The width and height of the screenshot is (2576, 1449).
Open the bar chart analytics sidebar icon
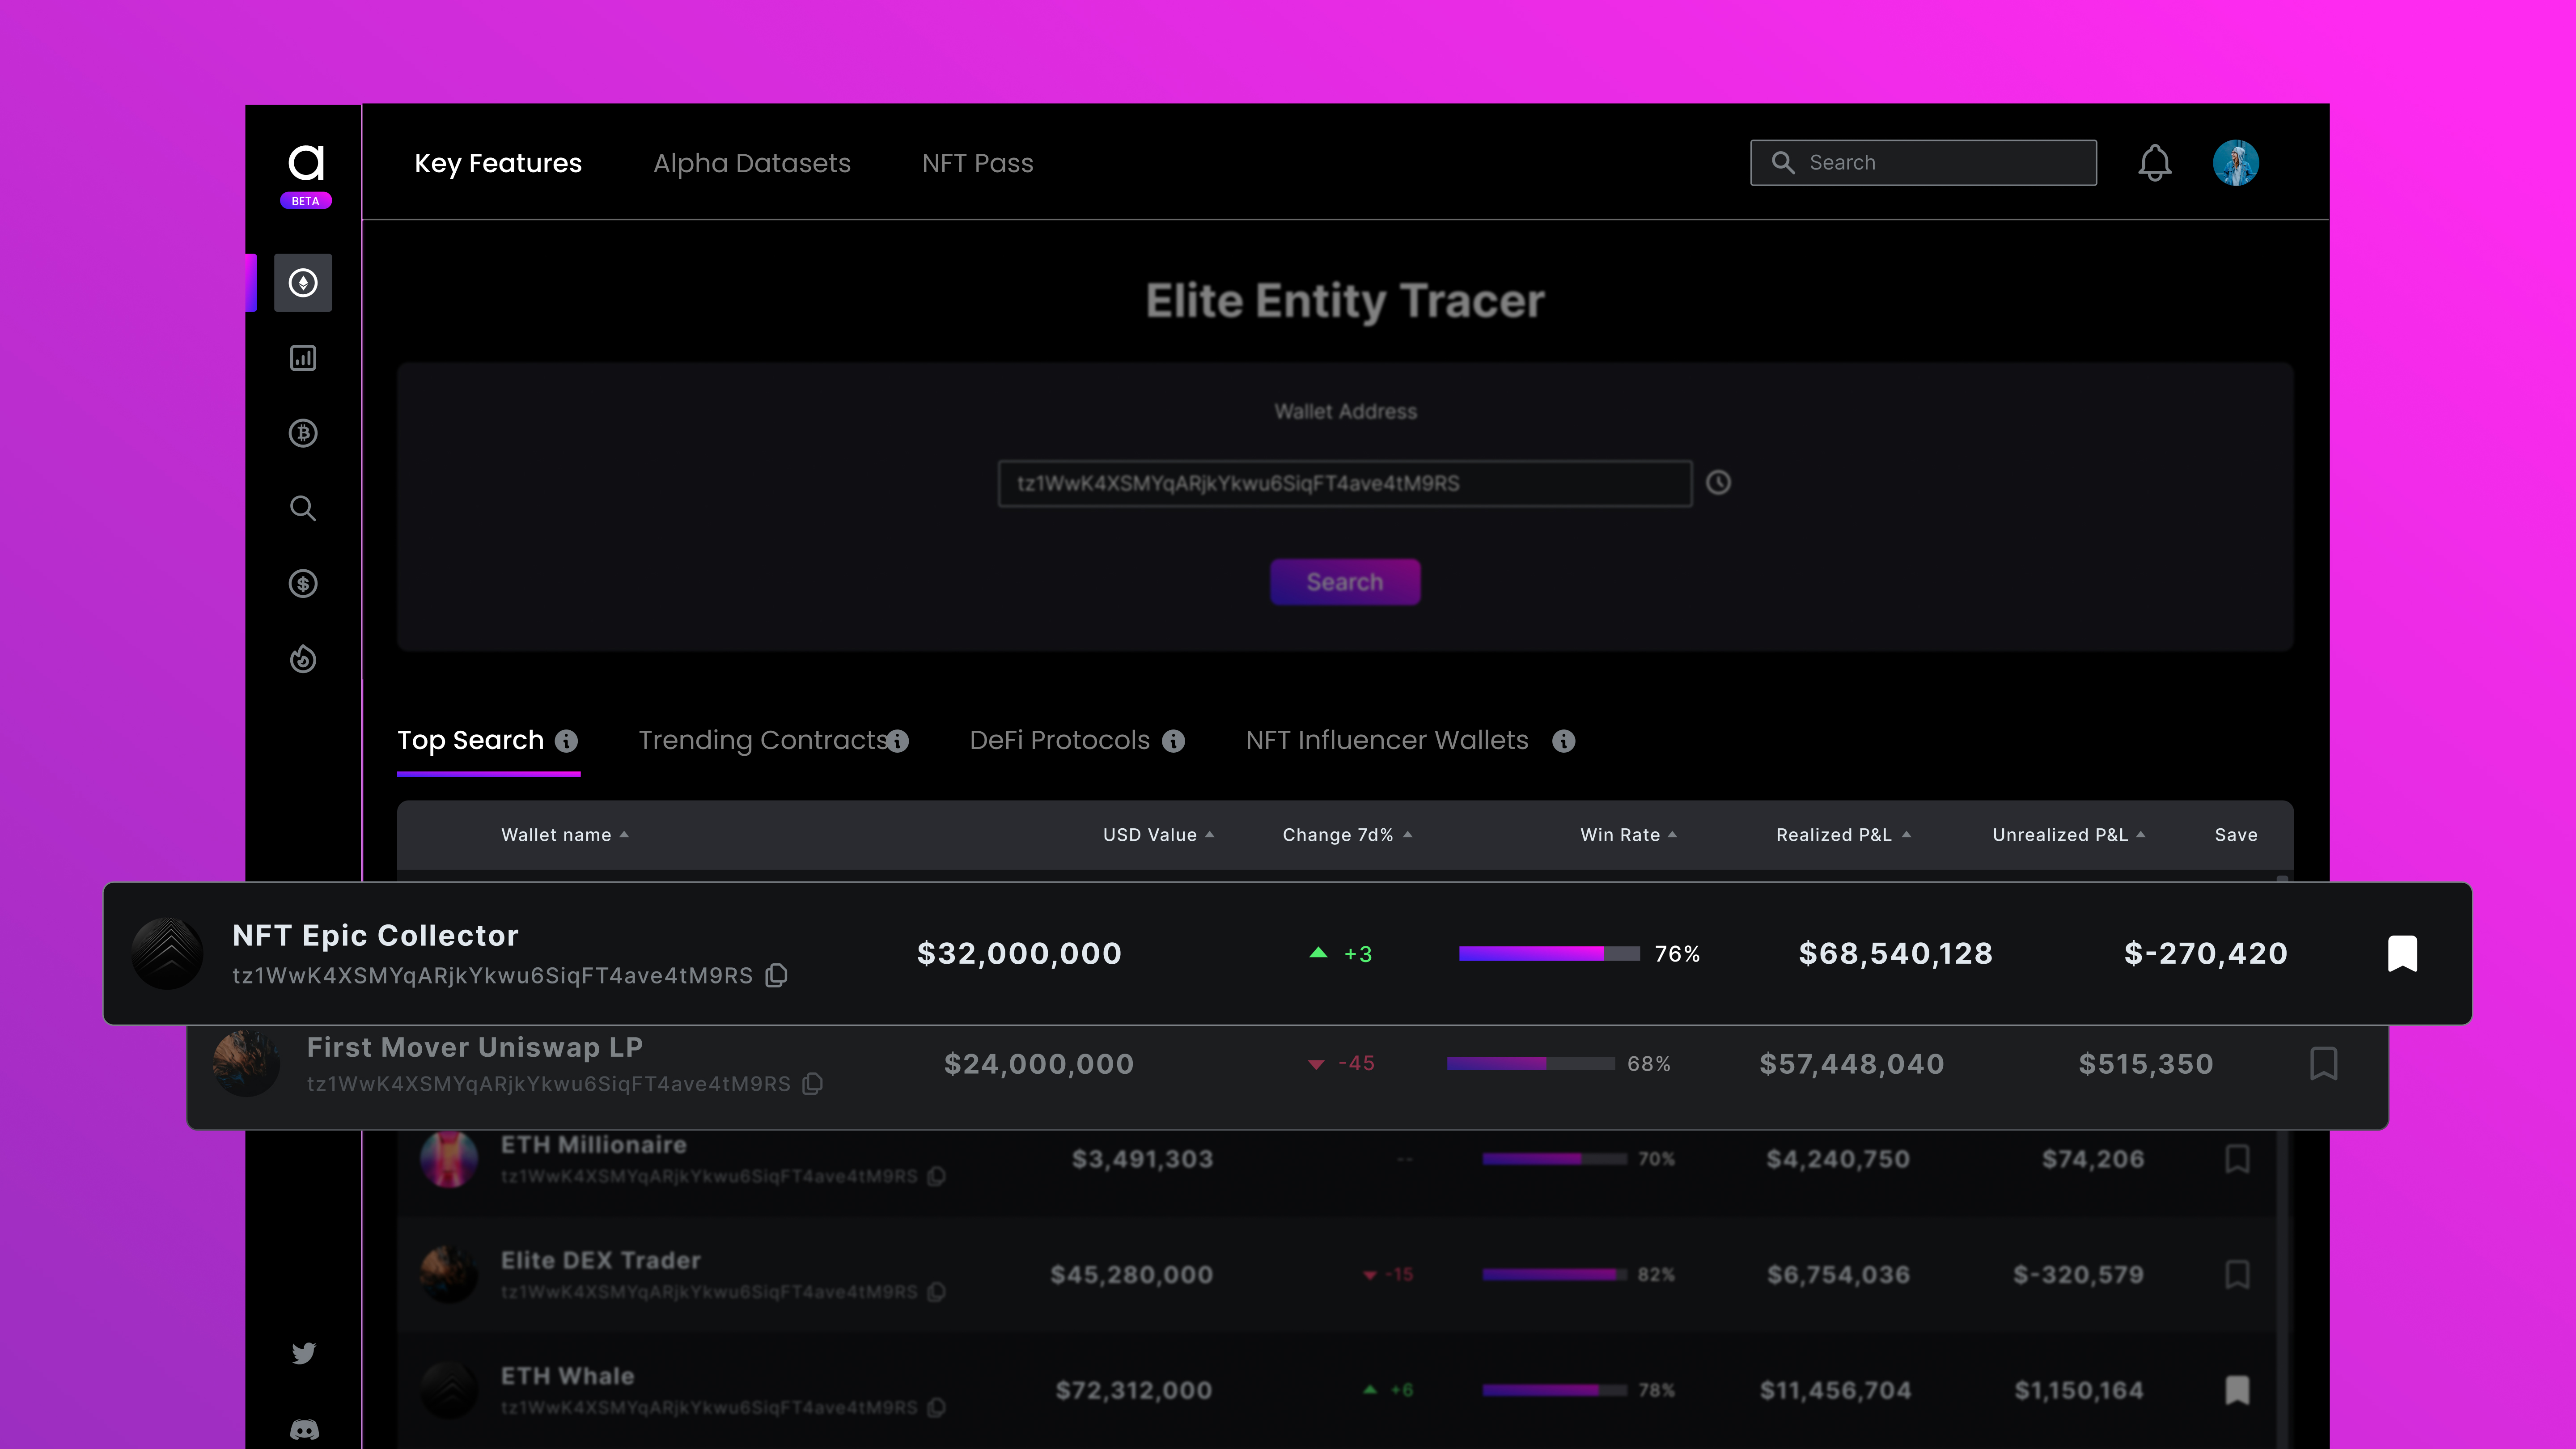[x=303, y=358]
